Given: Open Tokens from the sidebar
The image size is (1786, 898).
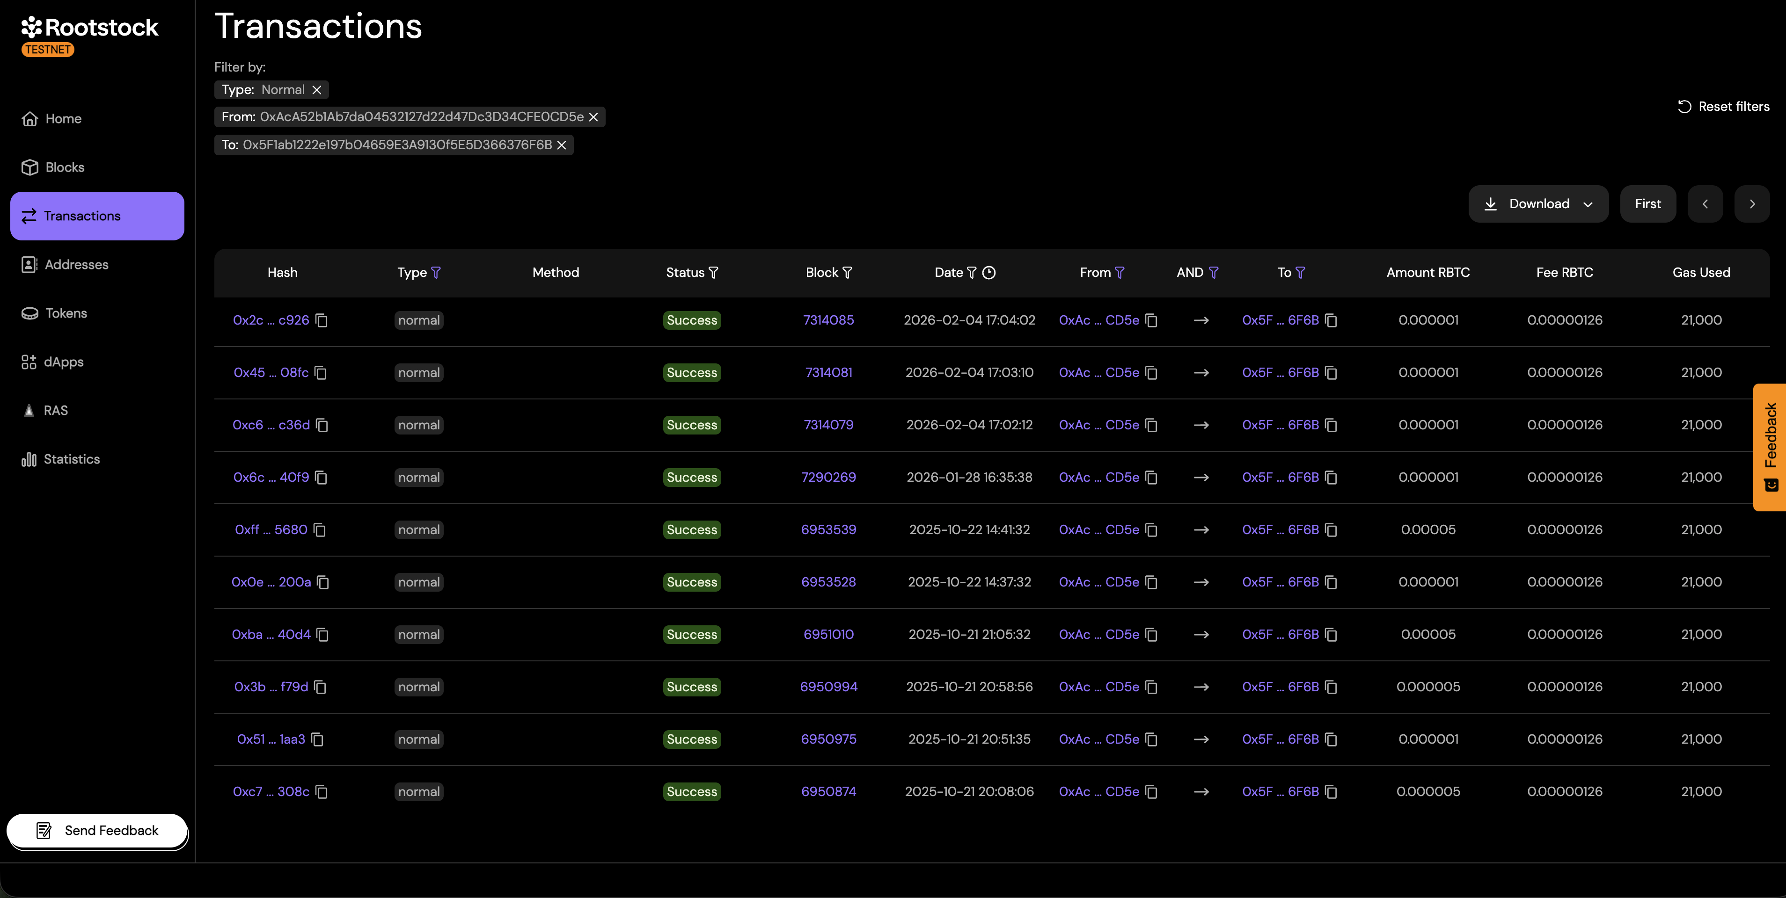Looking at the screenshot, I should [x=66, y=313].
